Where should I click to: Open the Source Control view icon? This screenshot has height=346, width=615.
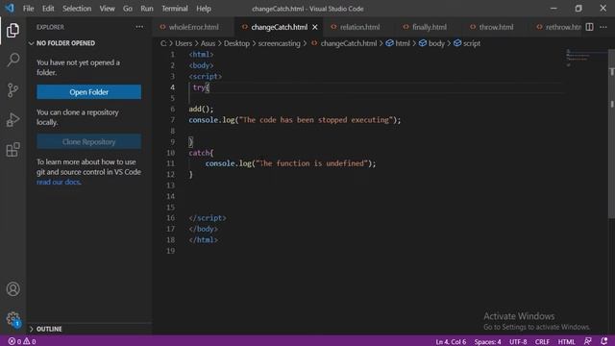point(12,89)
